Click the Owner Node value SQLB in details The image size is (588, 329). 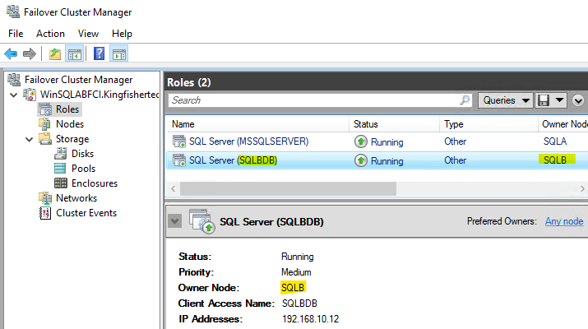[x=293, y=287]
